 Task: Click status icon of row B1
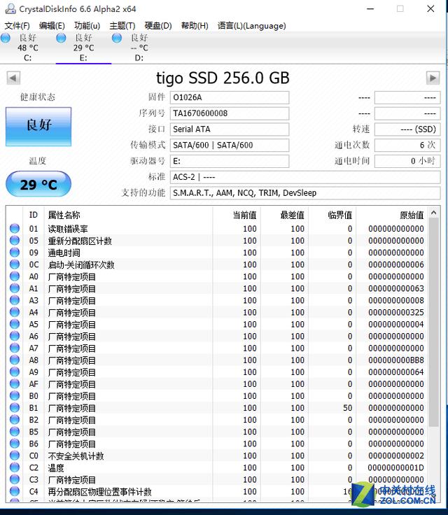[15, 408]
